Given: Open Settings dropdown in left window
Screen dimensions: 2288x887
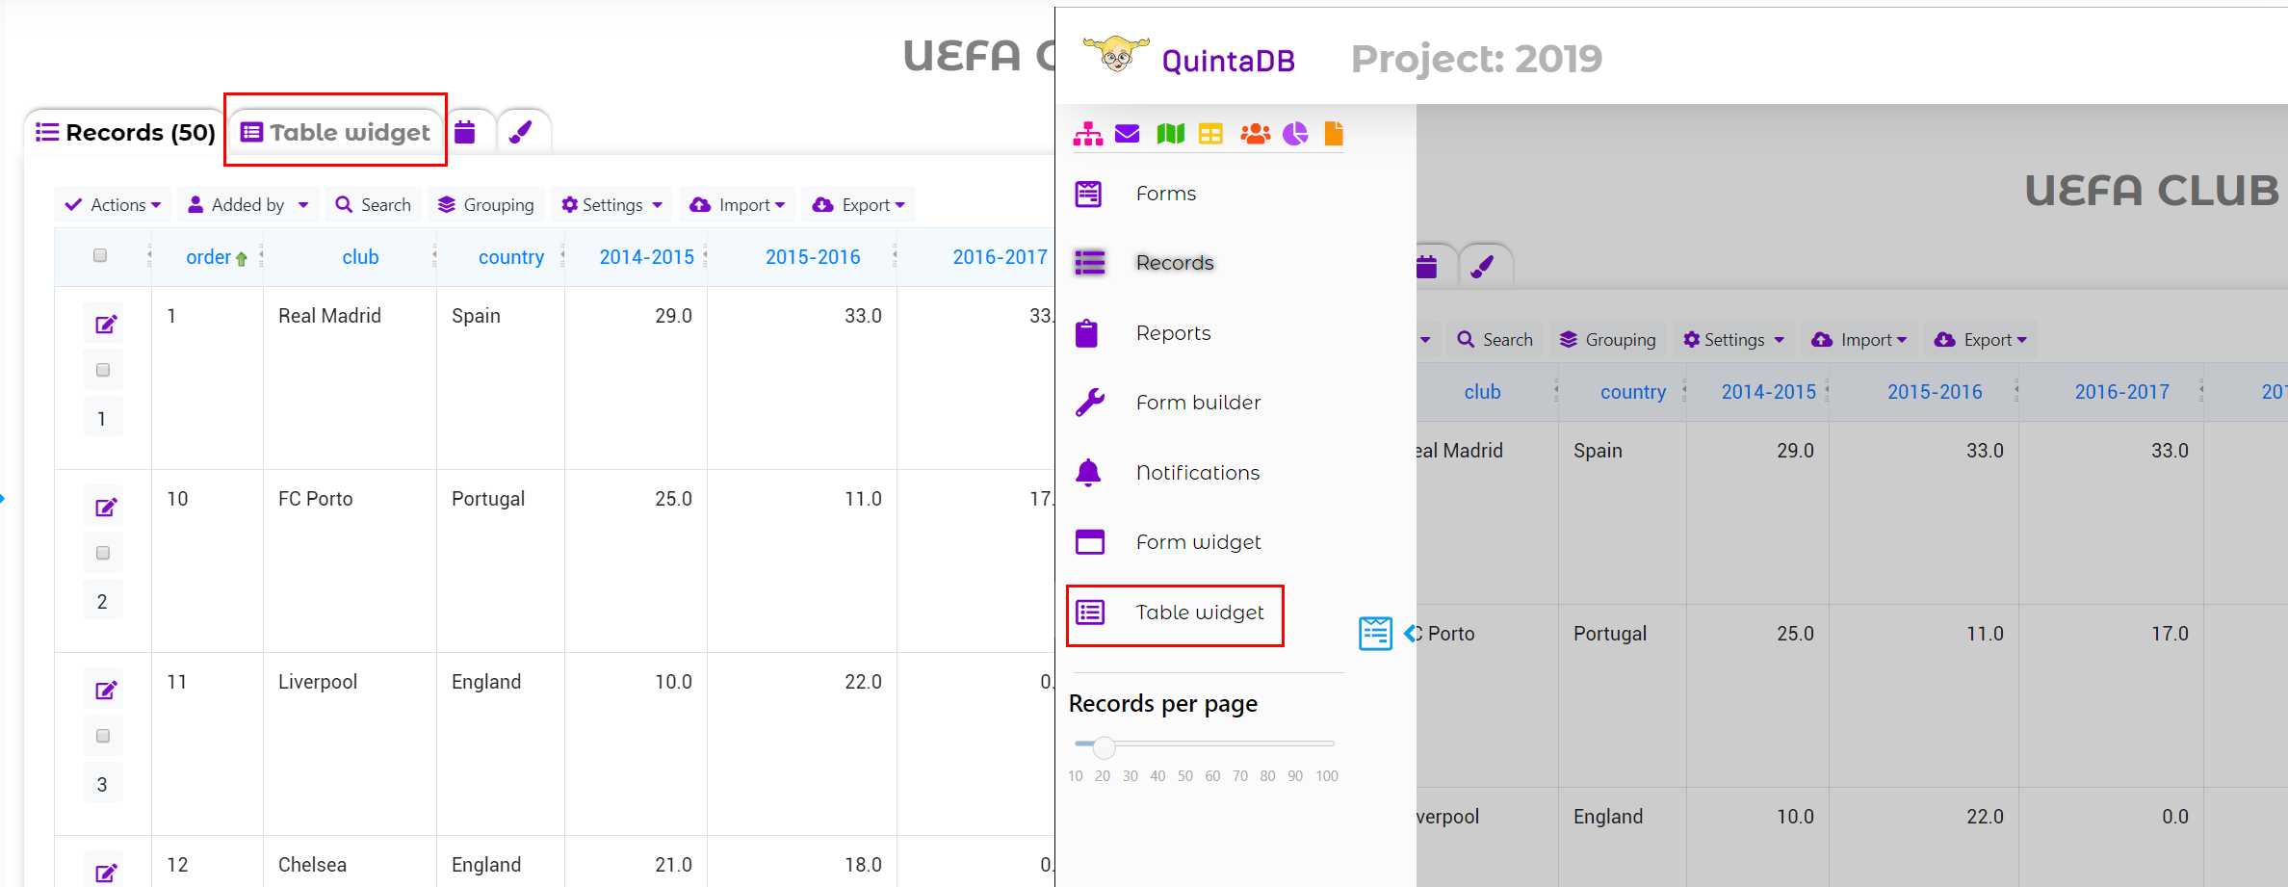Looking at the screenshot, I should [x=612, y=204].
